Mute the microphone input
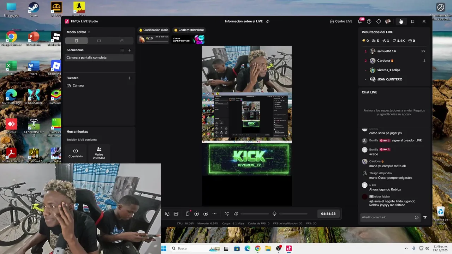The width and height of the screenshot is (452, 254). pos(274,214)
